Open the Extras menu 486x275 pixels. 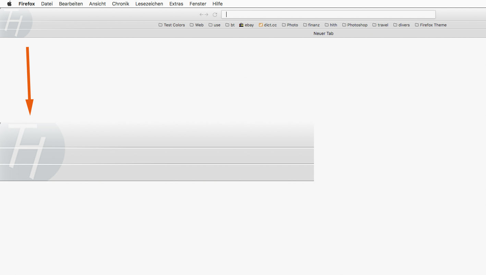pyautogui.click(x=176, y=4)
